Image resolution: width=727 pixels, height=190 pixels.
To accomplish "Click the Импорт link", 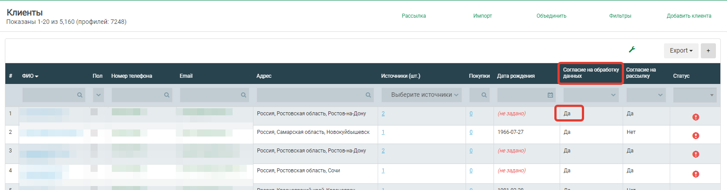I will click(x=482, y=16).
